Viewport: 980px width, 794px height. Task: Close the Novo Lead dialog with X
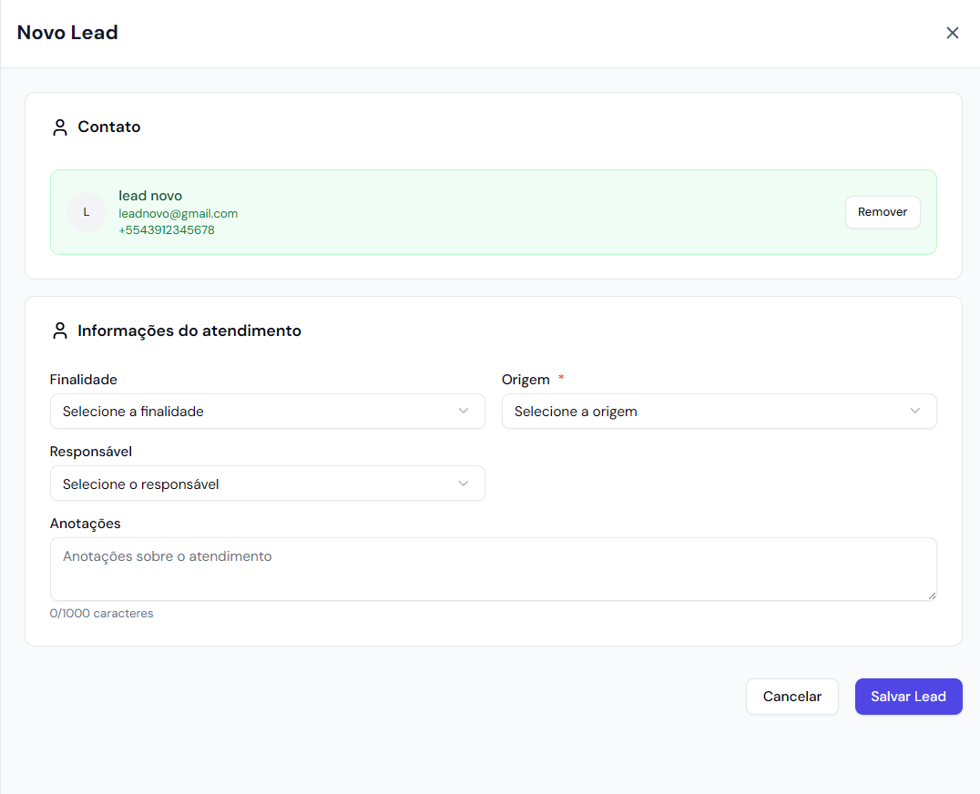pyautogui.click(x=953, y=33)
